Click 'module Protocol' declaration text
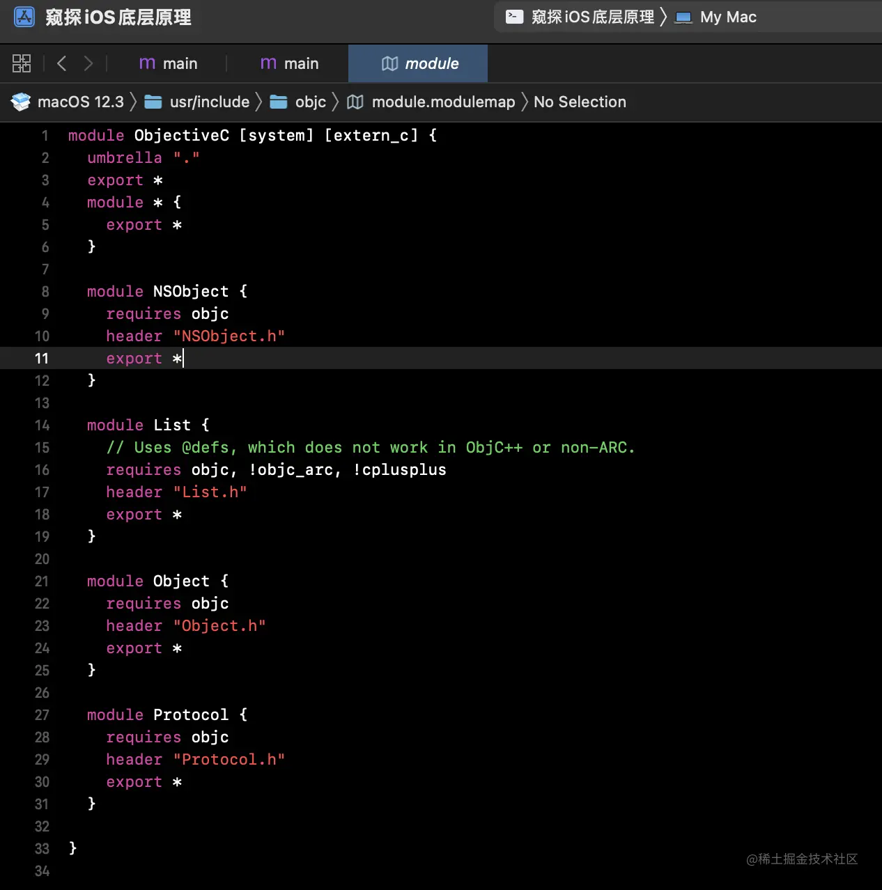Viewport: 882px width, 890px height. (157, 715)
